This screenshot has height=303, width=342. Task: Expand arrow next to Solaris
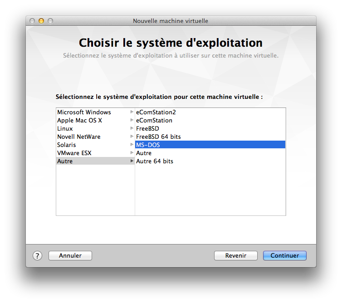point(132,144)
